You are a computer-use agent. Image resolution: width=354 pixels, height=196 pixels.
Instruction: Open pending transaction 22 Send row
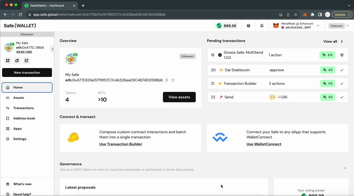tap(278, 97)
